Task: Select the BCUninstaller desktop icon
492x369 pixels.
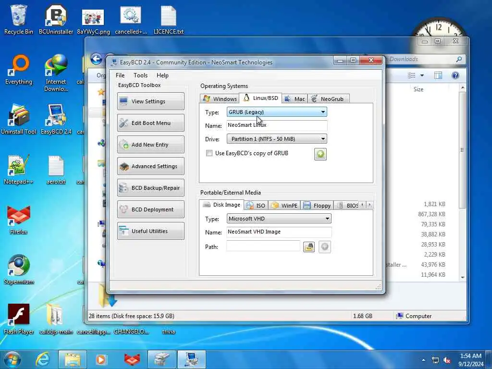Action: click(56, 20)
